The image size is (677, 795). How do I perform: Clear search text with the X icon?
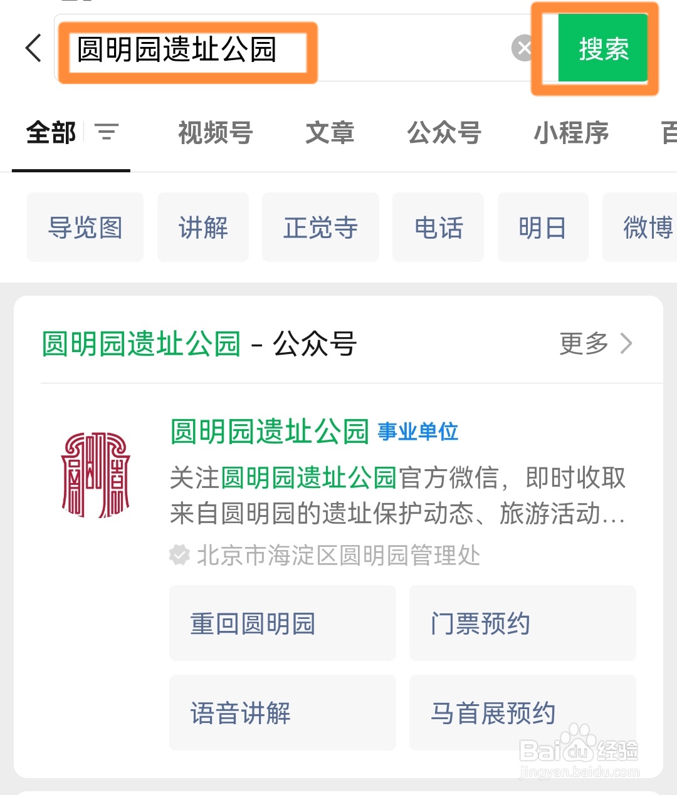tap(523, 48)
